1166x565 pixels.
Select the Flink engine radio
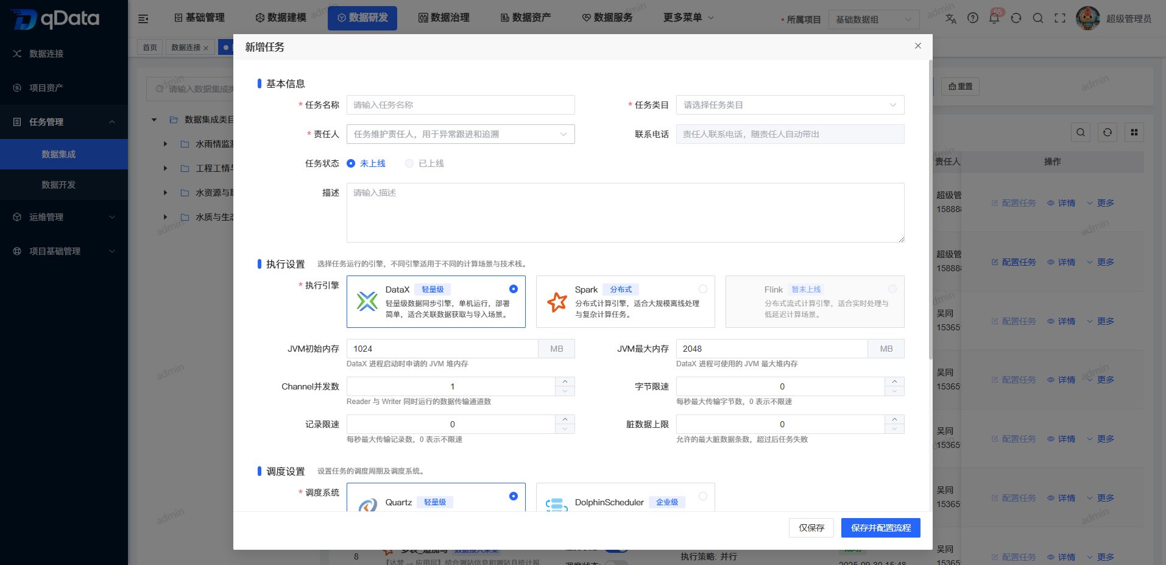892,289
